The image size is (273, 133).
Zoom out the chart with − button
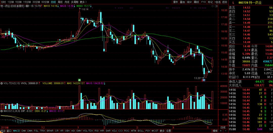pos(225,131)
